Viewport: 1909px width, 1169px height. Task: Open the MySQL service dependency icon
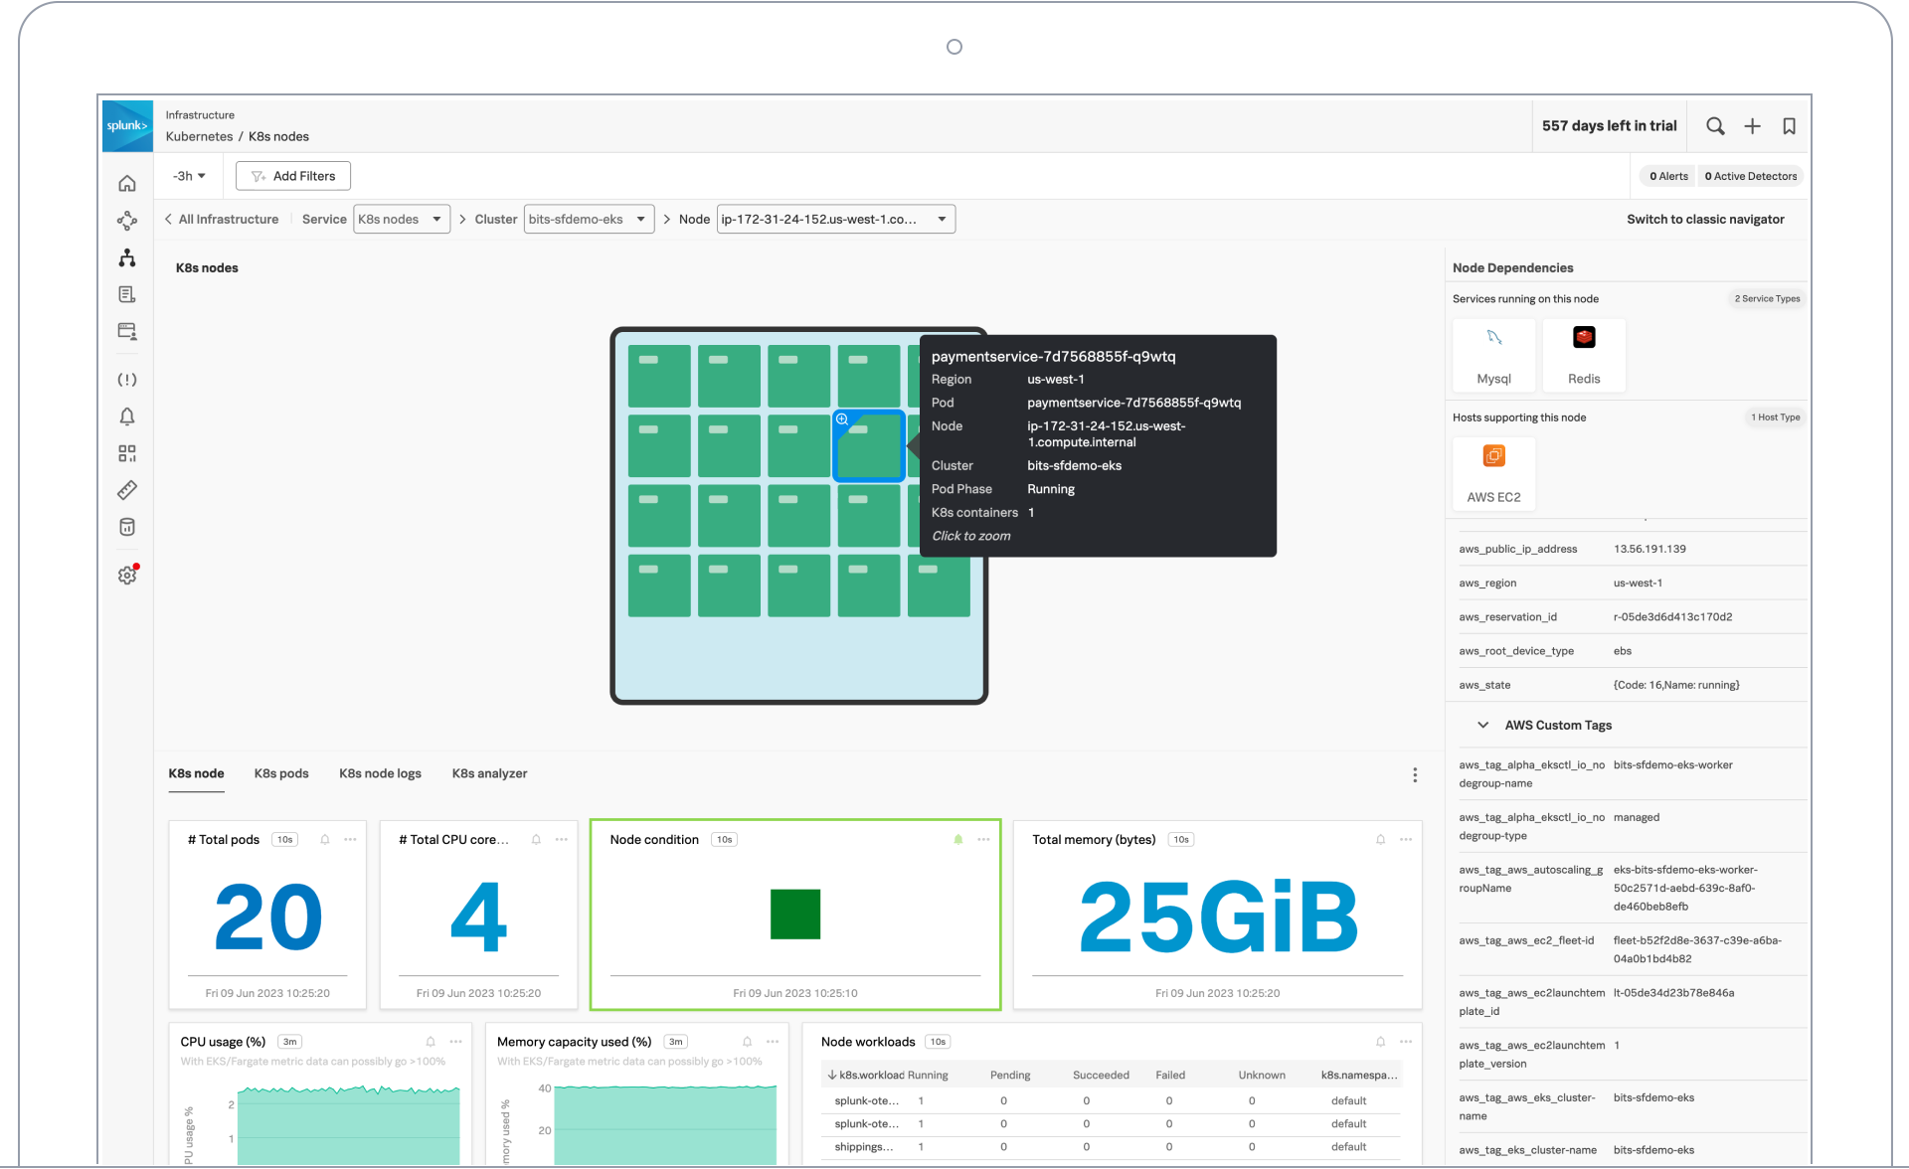pyautogui.click(x=1493, y=354)
